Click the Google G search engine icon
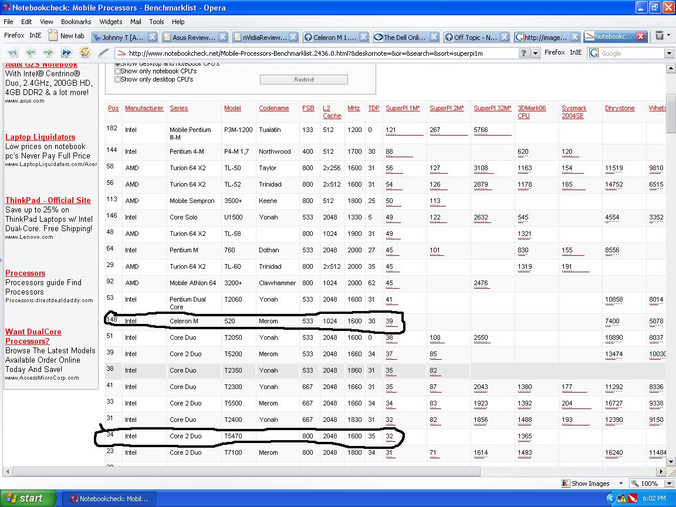The image size is (676, 507). click(x=594, y=53)
